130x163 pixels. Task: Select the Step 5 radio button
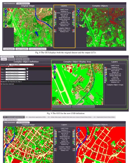27,79
